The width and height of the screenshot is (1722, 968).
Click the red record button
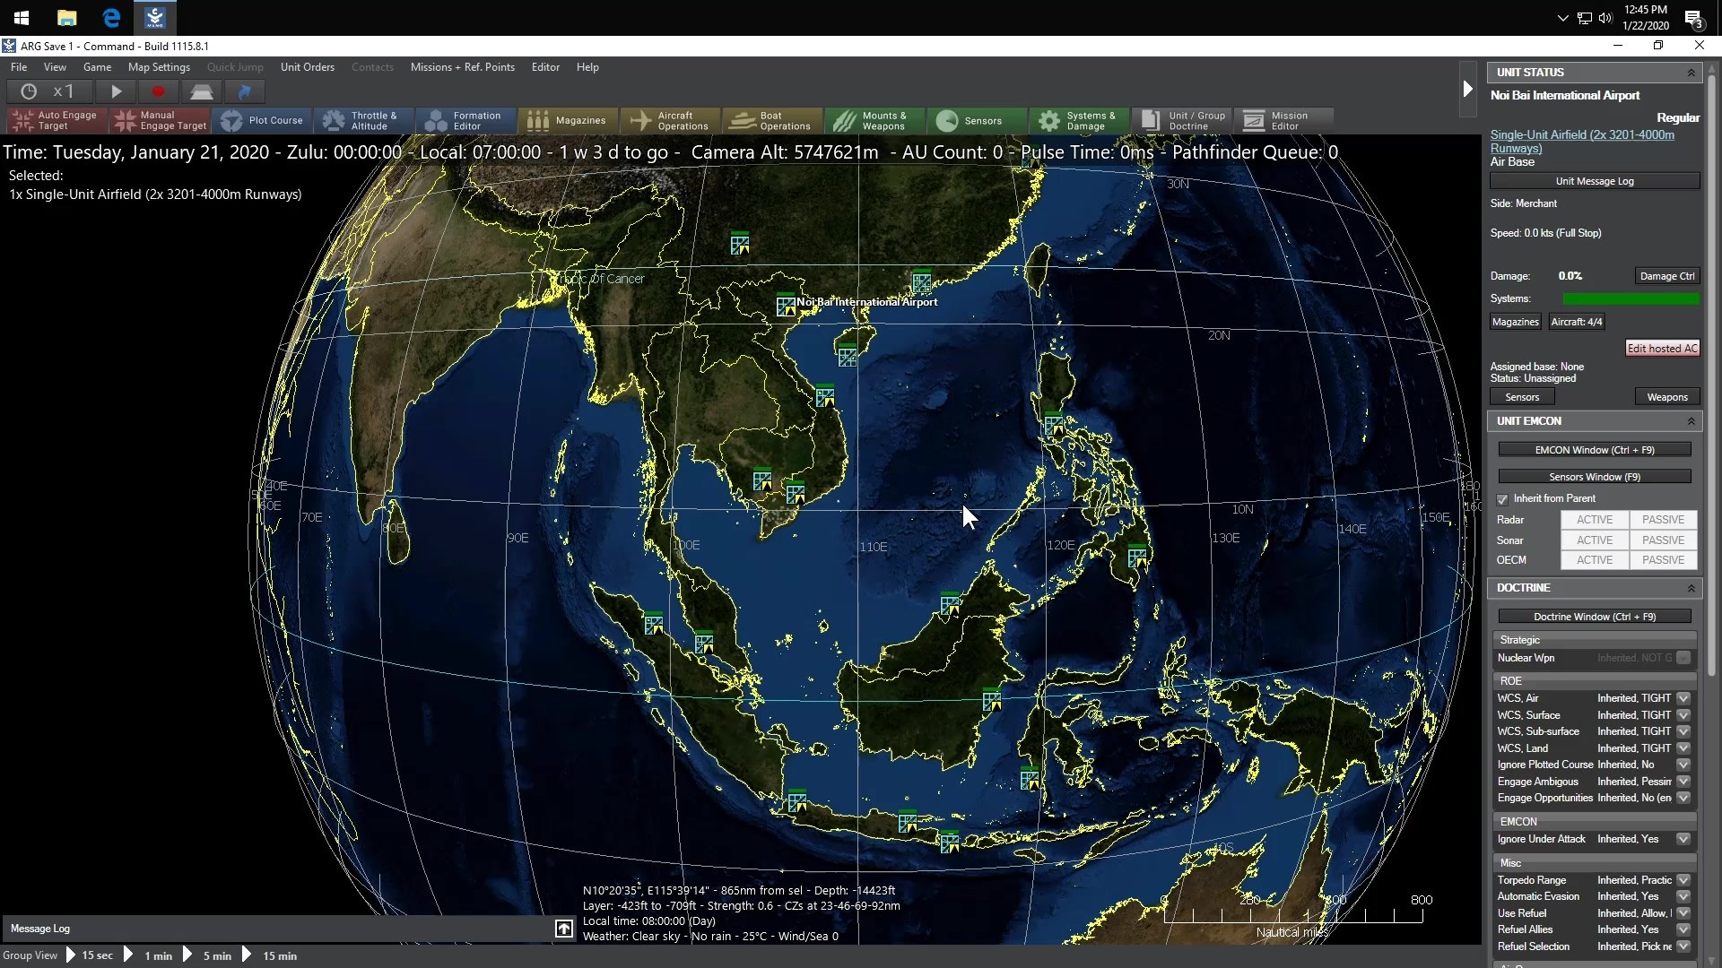[x=159, y=91]
